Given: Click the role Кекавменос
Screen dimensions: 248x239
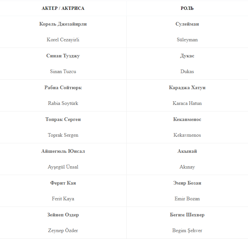Looking at the screenshot, I should [x=187, y=119].
